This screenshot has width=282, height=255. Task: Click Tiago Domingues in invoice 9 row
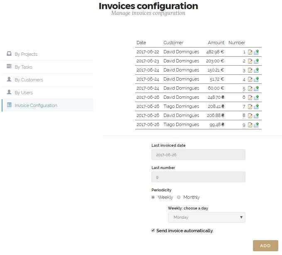(x=181, y=124)
